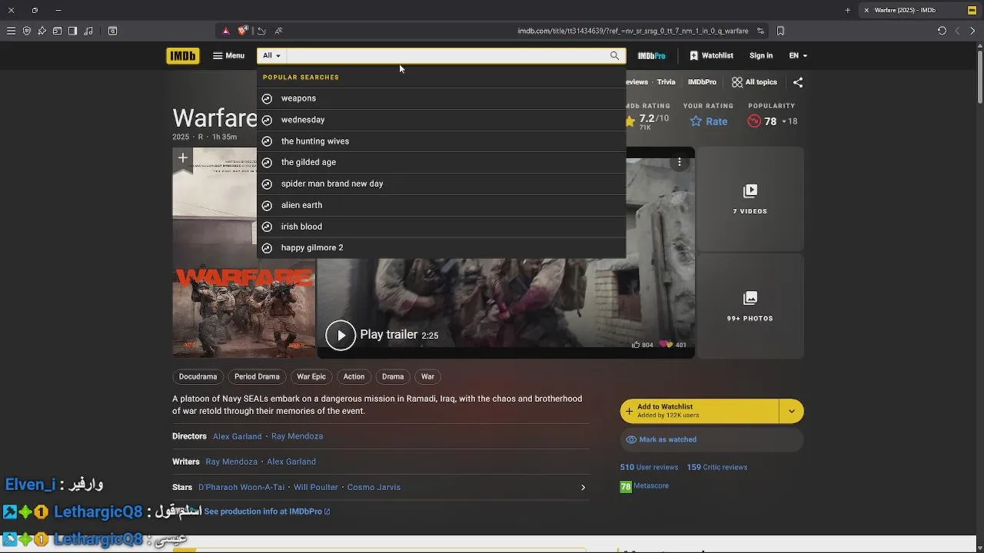The image size is (984, 553).
Task: Click the magnifying glass search icon
Action: coord(614,55)
